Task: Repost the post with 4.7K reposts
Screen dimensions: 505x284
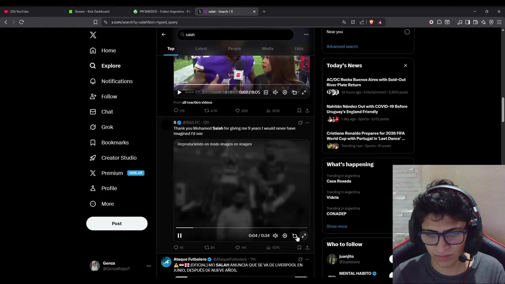Action: 211,111
